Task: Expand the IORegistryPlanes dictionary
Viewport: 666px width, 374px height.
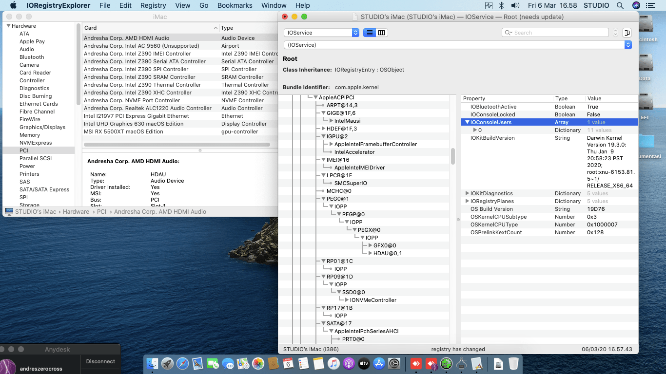Action: [x=468, y=201]
